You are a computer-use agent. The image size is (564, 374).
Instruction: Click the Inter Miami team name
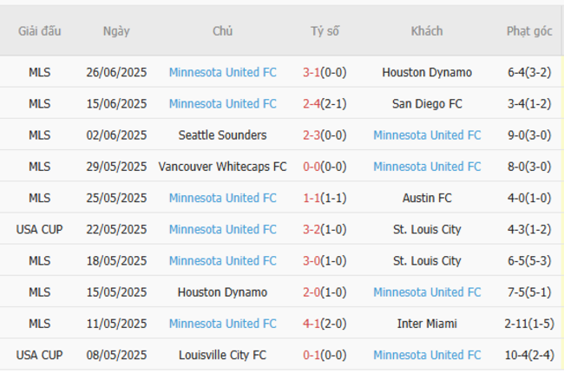(427, 324)
